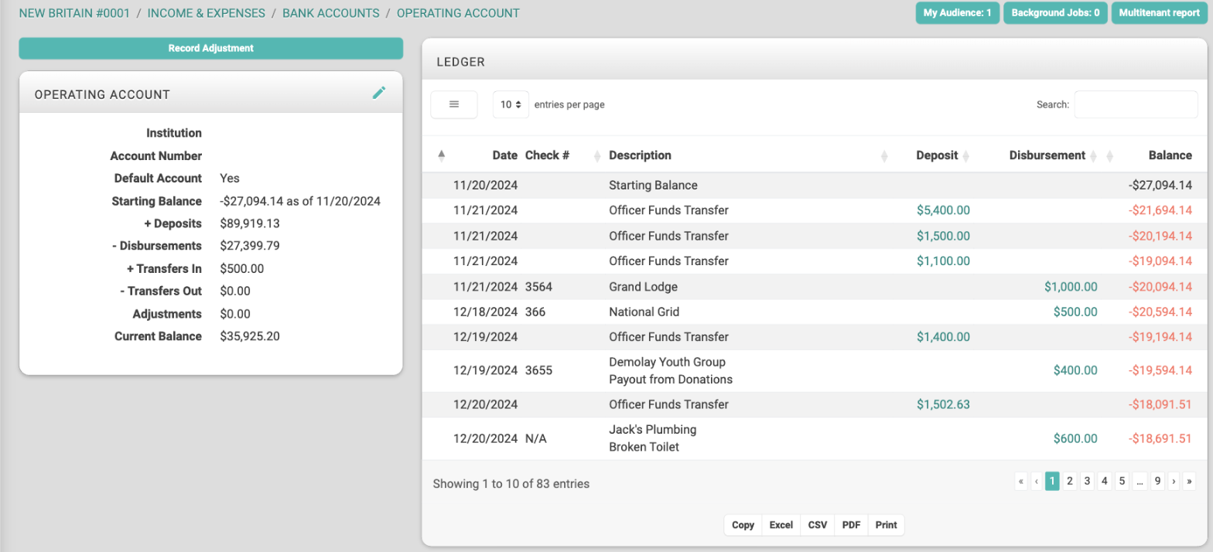Click check number 3655
This screenshot has height=552, width=1213.
[538, 370]
